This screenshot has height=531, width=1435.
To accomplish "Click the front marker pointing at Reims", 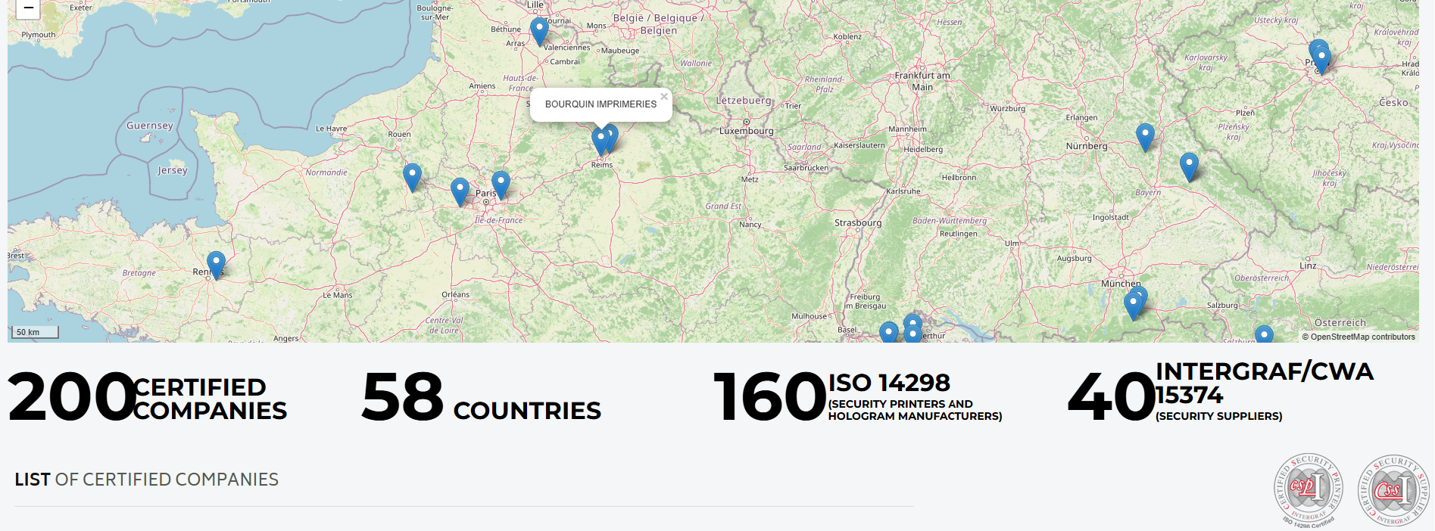I will coord(601,141).
